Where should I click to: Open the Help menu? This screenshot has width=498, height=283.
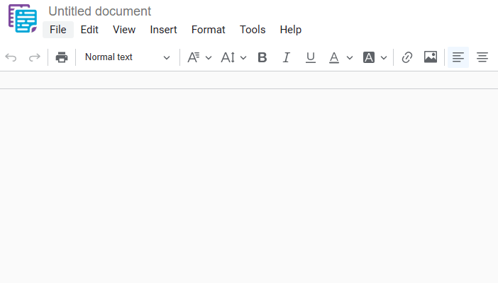pyautogui.click(x=291, y=30)
